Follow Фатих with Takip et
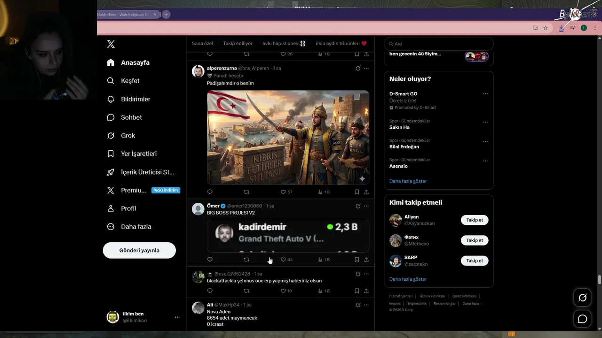The width and height of the screenshot is (602, 338). pos(475,240)
